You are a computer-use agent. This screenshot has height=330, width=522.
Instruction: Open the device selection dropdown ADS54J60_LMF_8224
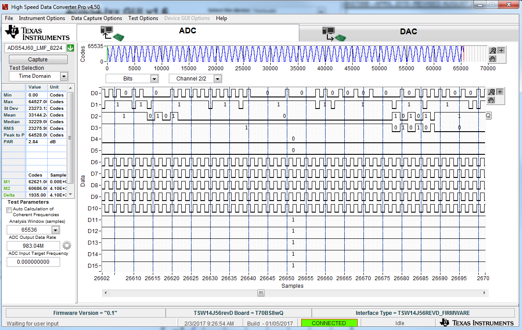(x=35, y=48)
